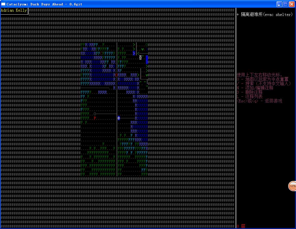Screen dimensions: 296x229
Task: Click the brown C symbol among F tiles
Action: tap(101, 53)
